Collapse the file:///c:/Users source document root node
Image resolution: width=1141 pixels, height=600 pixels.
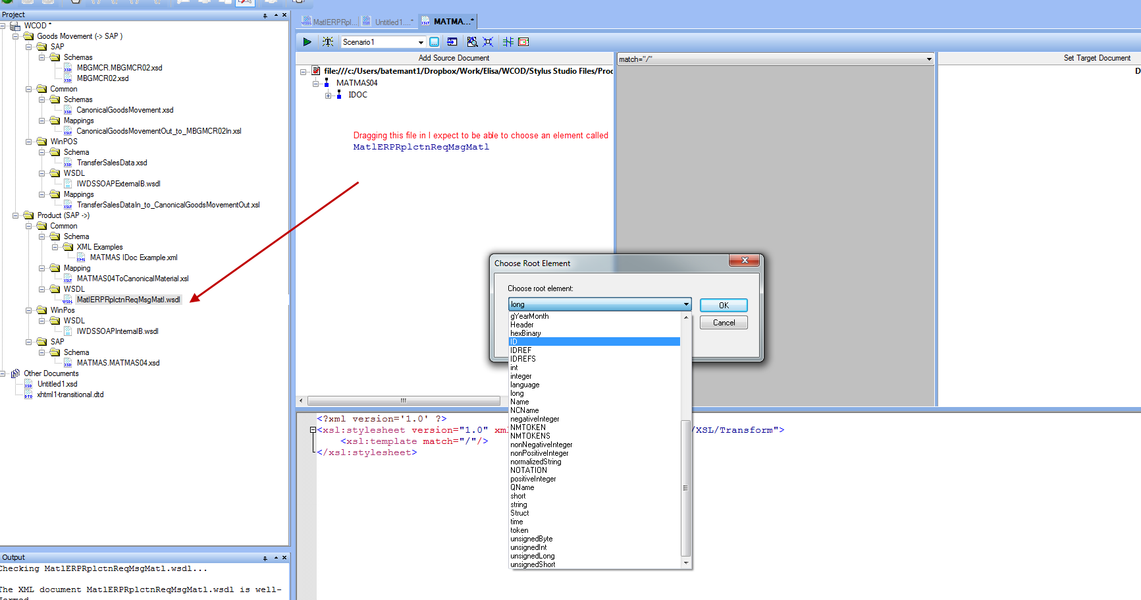point(303,72)
